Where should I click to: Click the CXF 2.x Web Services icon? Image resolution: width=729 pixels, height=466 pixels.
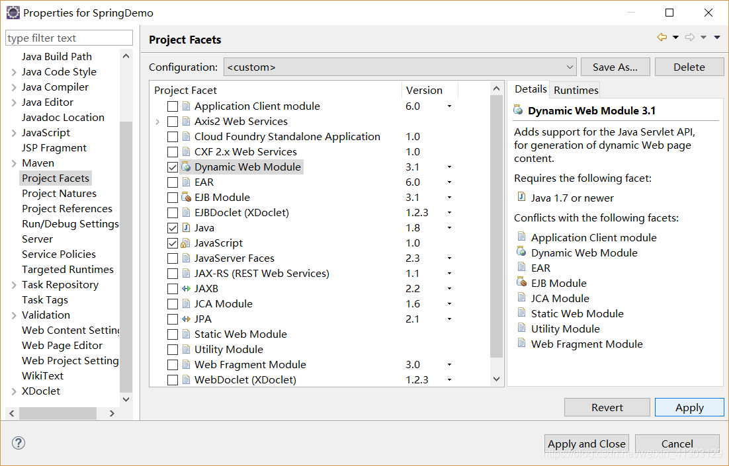click(186, 152)
